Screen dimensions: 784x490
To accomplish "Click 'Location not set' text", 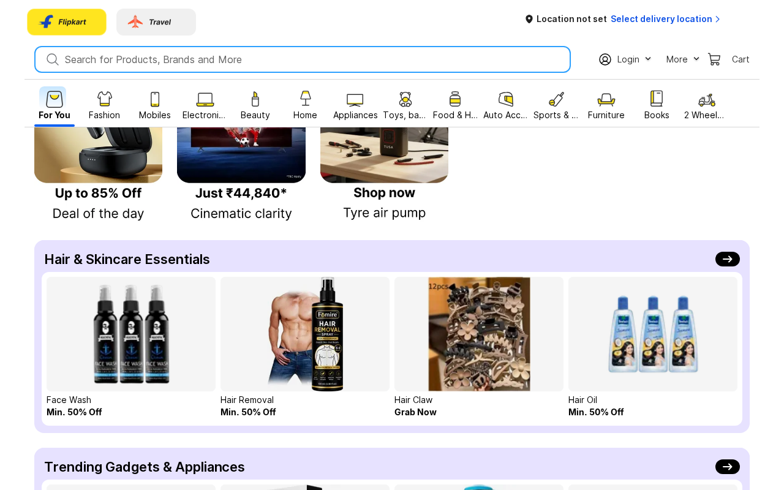I will 571,19.
